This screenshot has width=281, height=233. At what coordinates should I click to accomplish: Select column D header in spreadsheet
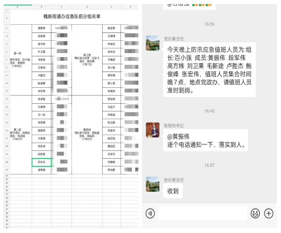87,6
